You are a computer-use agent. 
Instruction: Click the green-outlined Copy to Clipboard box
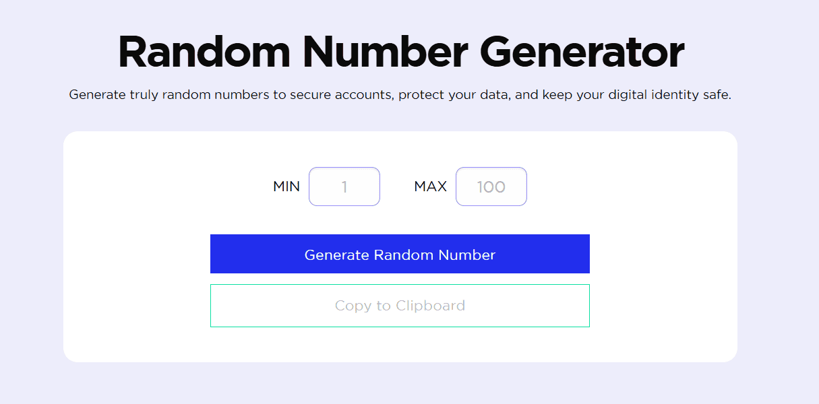400,306
